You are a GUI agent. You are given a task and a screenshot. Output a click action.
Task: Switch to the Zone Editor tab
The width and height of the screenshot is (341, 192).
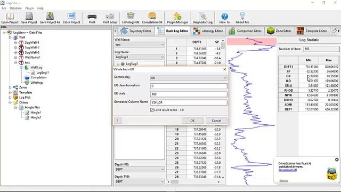coord(279,31)
